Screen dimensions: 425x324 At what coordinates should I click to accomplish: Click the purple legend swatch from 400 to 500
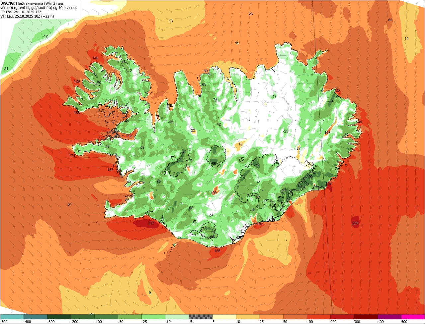389,317
